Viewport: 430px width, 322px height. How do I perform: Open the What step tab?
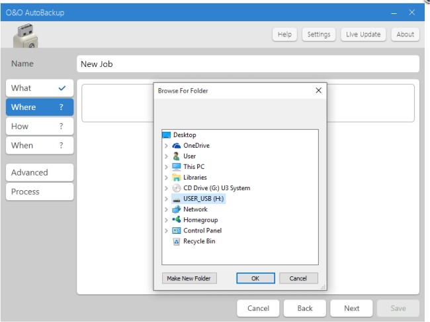point(40,88)
